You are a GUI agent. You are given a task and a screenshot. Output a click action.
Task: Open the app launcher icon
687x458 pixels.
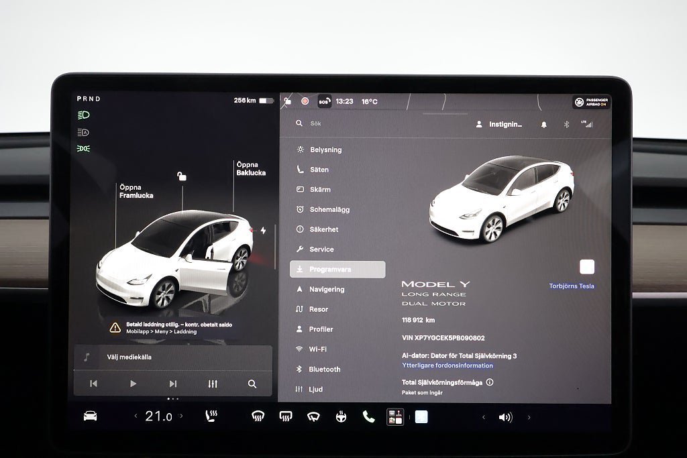395,417
